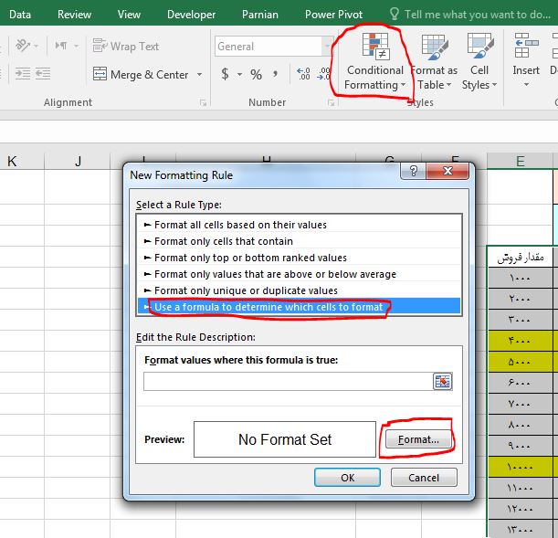Confirm the rule with OK

[347, 477]
